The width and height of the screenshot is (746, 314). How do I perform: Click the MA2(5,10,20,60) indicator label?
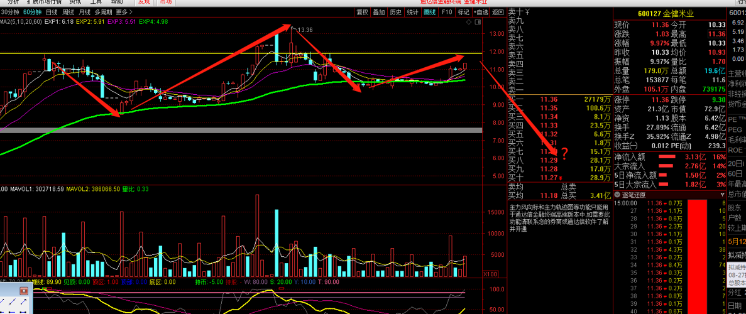tap(22, 22)
